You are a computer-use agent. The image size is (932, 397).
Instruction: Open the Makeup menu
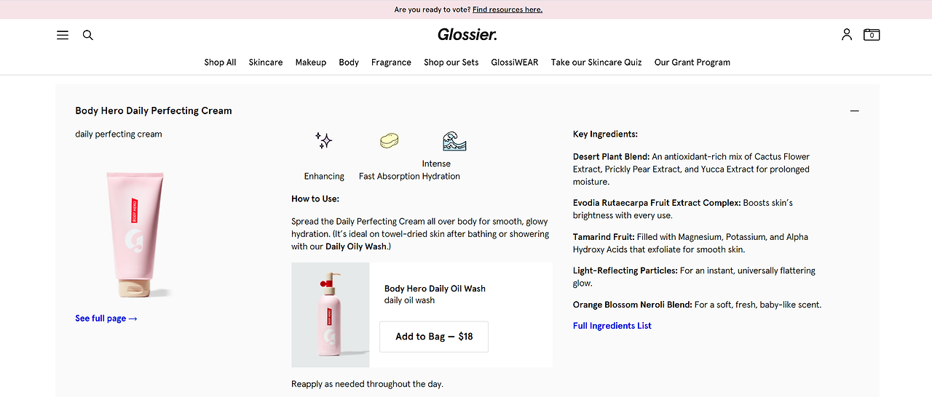(311, 63)
